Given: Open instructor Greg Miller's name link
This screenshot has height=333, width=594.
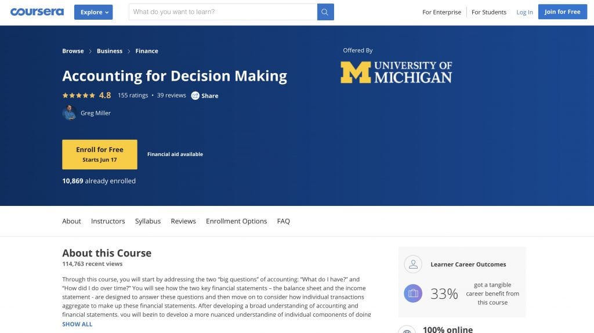Looking at the screenshot, I should pyautogui.click(x=96, y=113).
